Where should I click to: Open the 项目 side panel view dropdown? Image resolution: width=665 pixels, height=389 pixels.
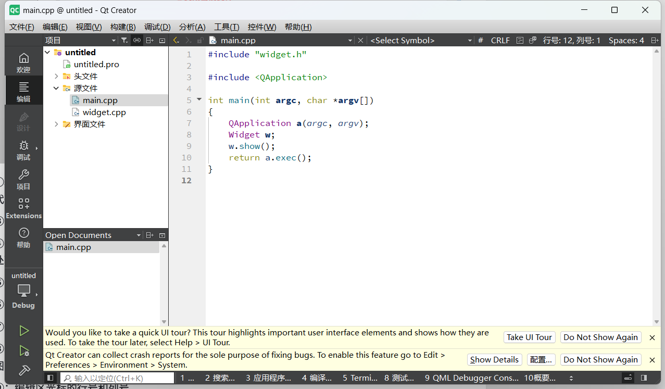tap(114, 40)
